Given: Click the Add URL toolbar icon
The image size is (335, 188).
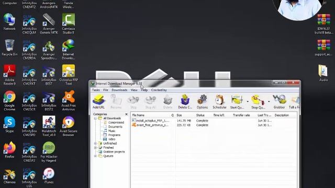Looking at the screenshot, I should [x=99, y=102].
